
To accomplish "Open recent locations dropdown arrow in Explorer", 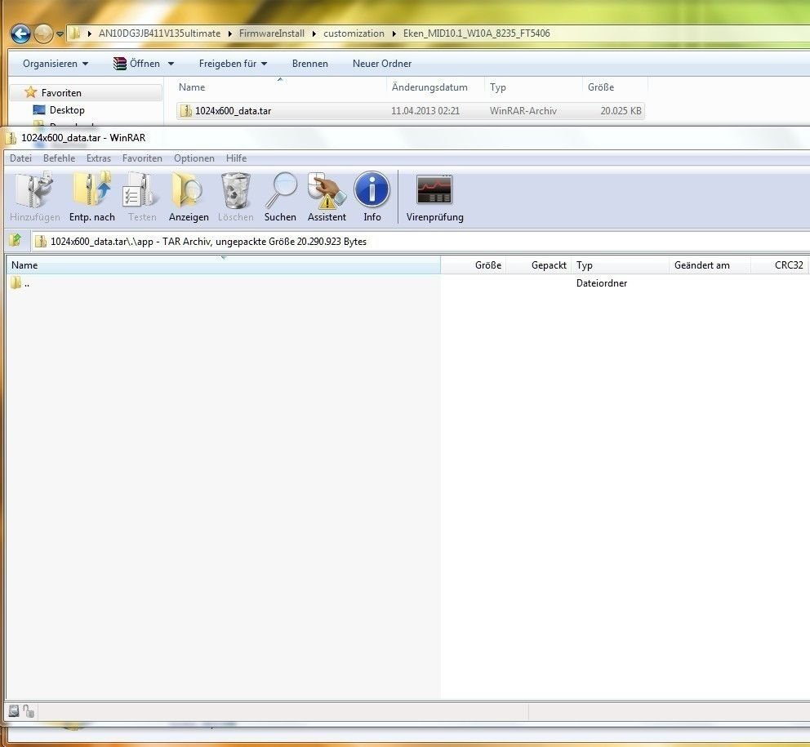I will (60, 34).
